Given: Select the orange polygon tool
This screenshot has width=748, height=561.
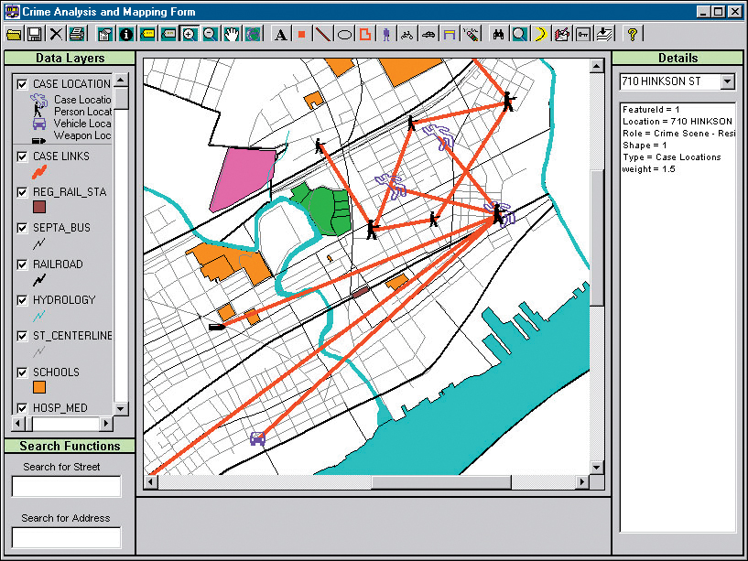Looking at the screenshot, I should [x=365, y=35].
